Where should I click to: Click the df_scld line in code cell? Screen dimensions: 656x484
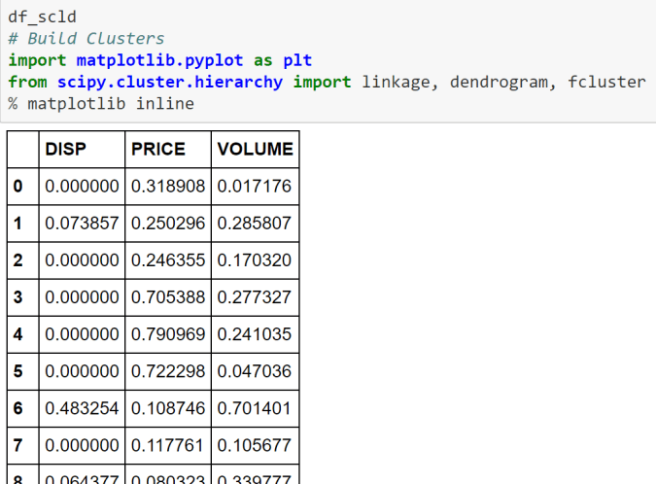(x=42, y=17)
